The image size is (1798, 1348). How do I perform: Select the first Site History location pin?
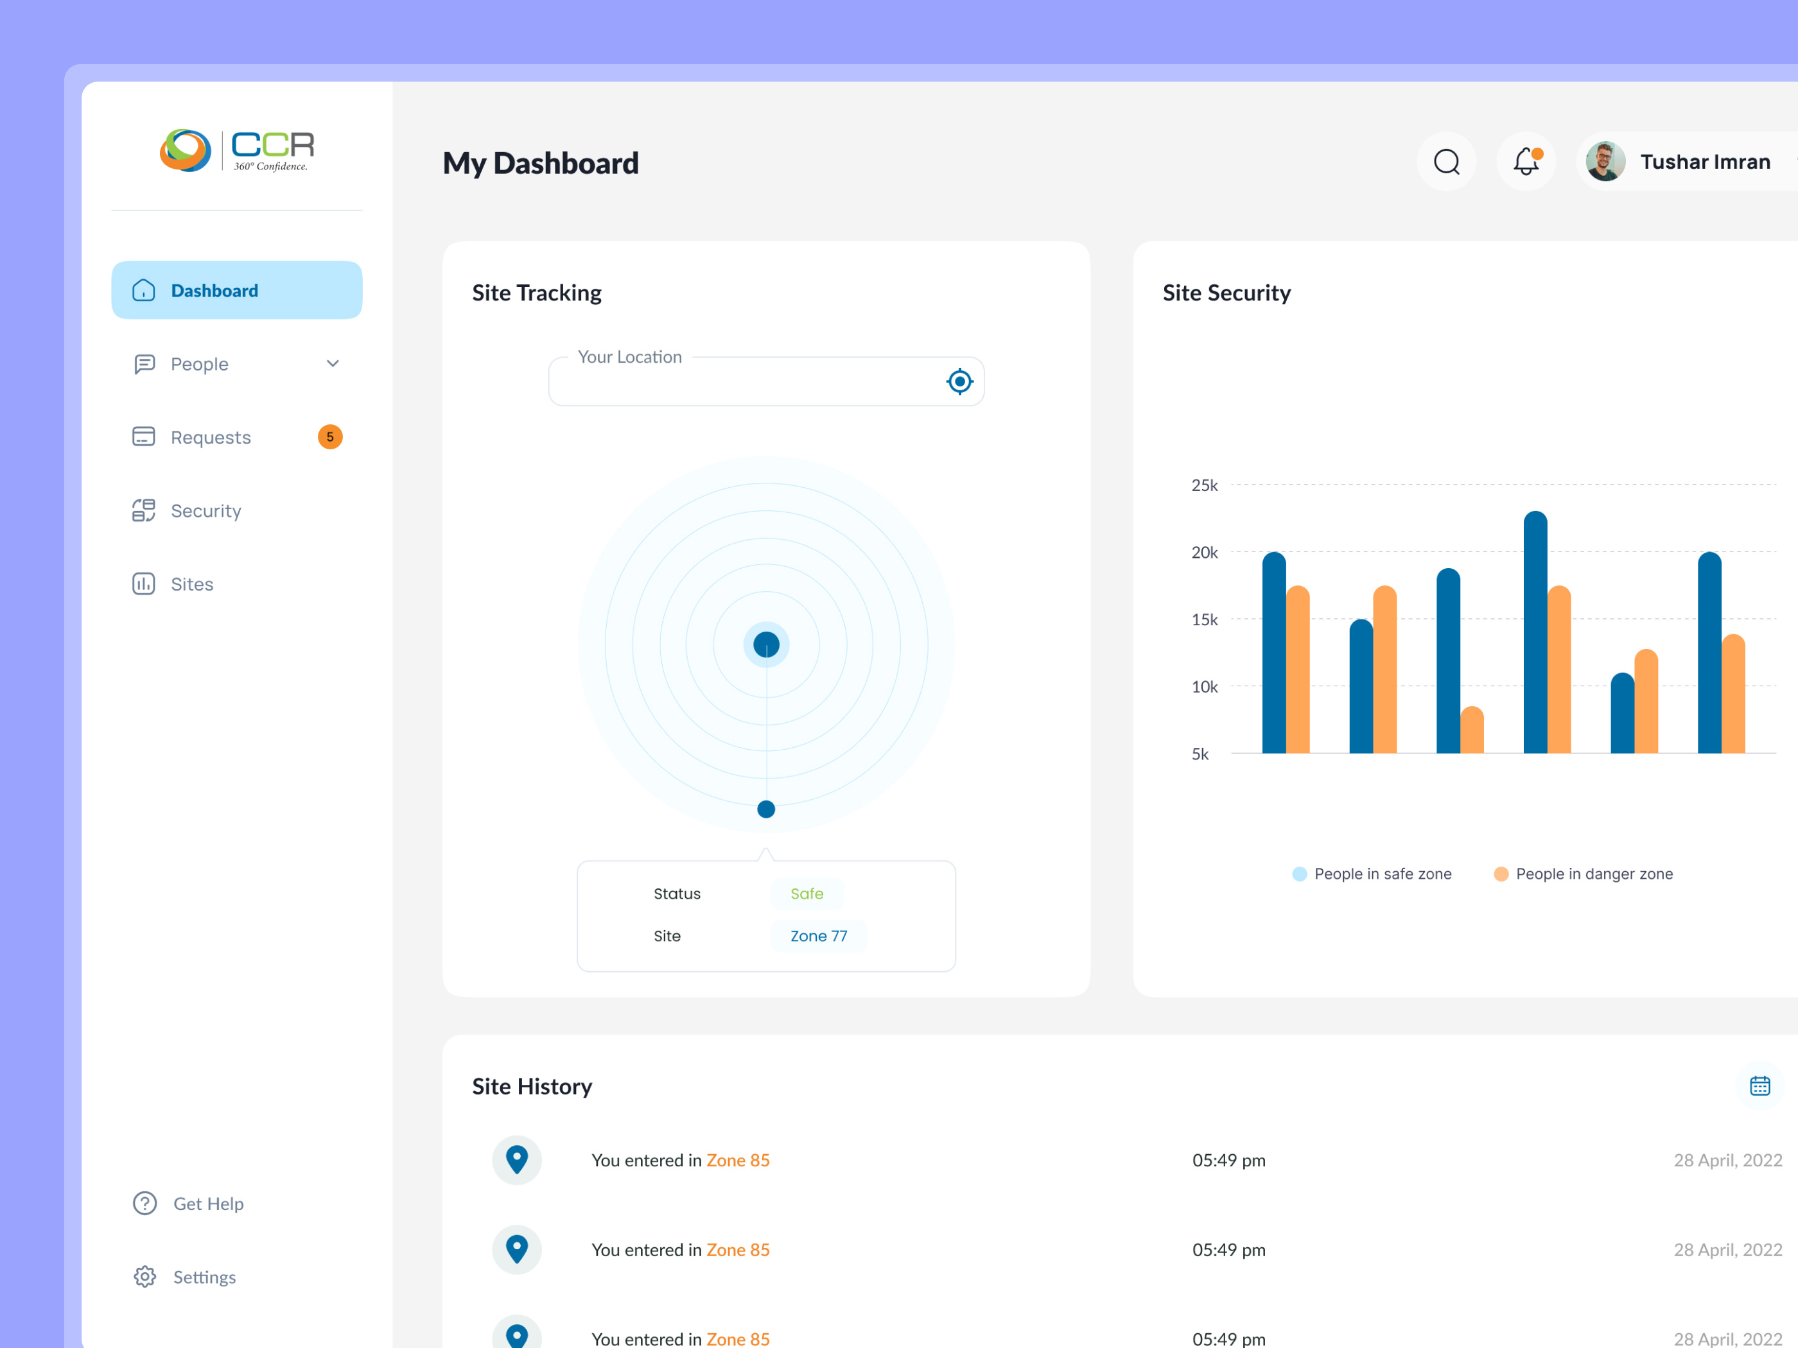click(x=517, y=1159)
